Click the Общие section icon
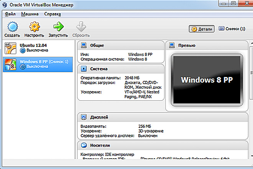Screen dimensions: 253x169 pyautogui.click(x=84, y=45)
